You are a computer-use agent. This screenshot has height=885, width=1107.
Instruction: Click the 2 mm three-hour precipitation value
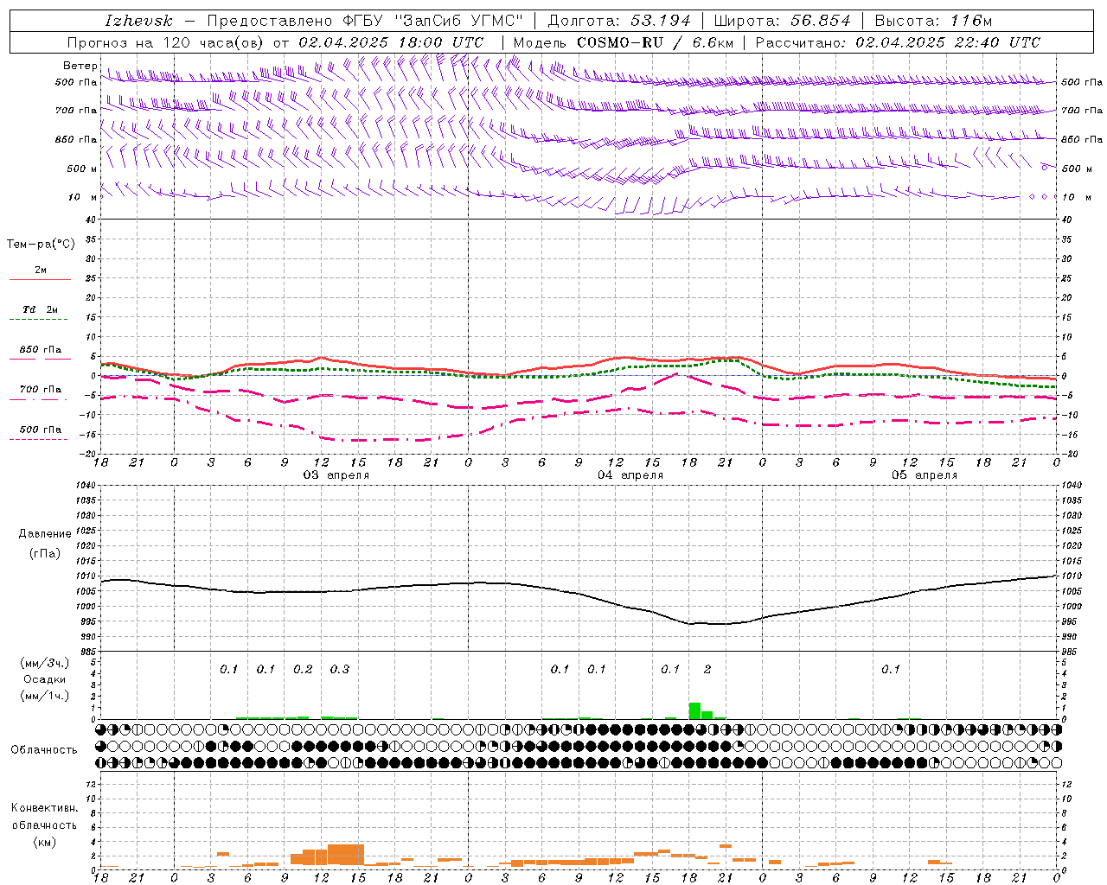coord(707,670)
